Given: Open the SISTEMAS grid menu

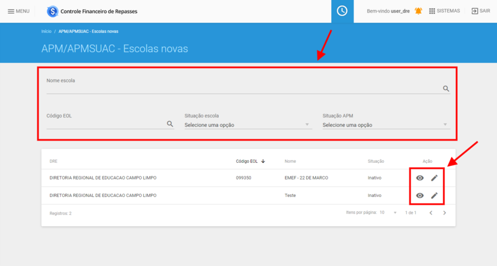Looking at the screenshot, I should [x=444, y=11].
